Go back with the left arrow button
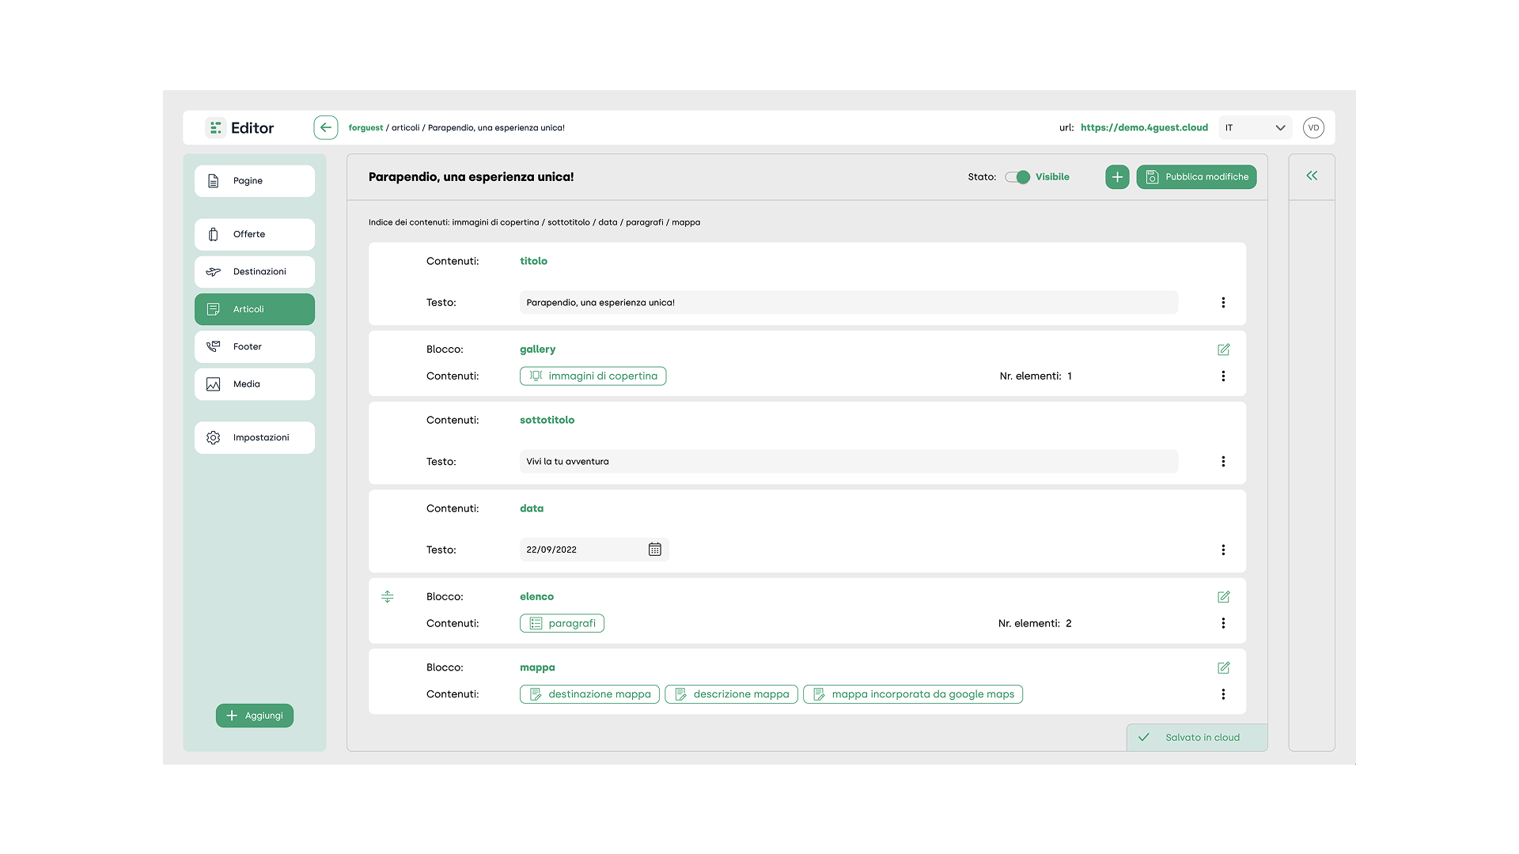Viewport: 1519px width, 854px height. [325, 127]
